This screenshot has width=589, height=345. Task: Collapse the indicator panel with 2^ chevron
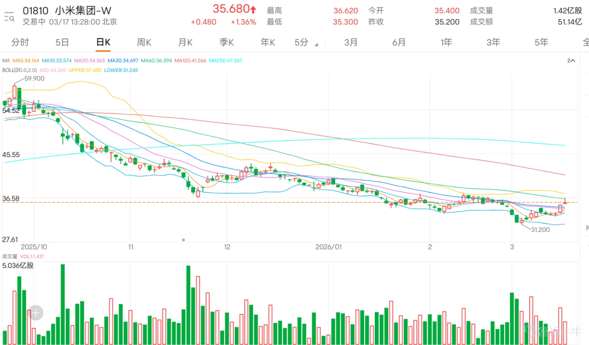pyautogui.click(x=571, y=60)
